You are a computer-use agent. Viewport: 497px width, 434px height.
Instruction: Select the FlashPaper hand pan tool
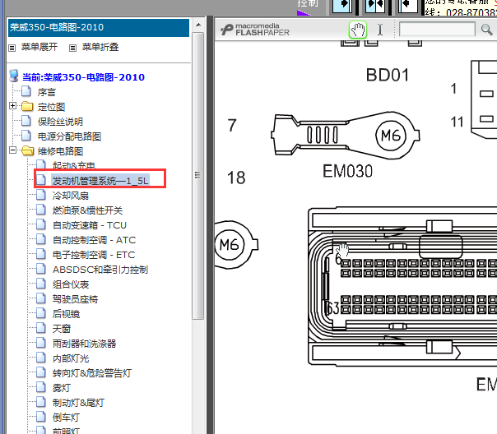(x=358, y=30)
